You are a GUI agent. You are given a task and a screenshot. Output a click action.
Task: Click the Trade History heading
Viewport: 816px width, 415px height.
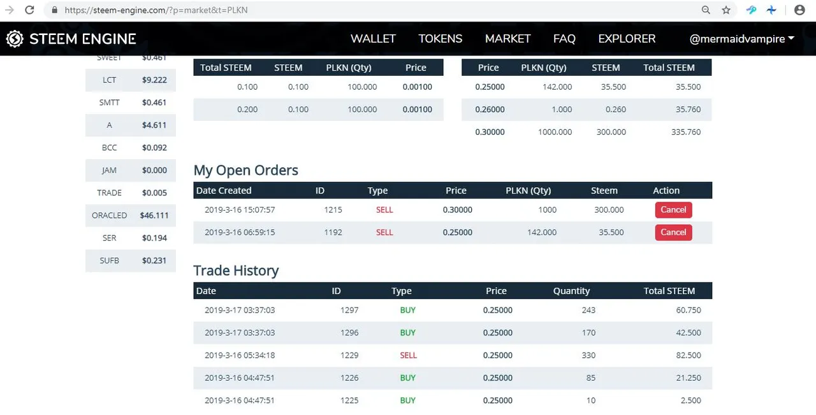[x=236, y=271]
